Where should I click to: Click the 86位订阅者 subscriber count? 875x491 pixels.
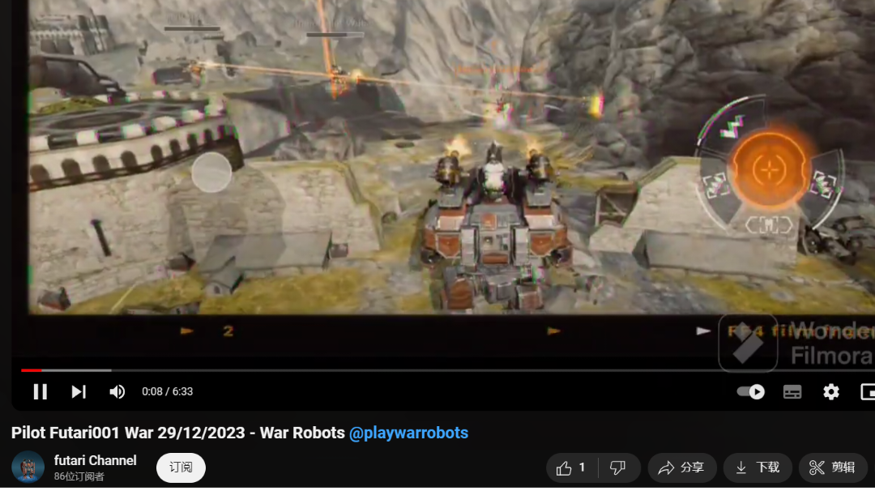coord(79,476)
